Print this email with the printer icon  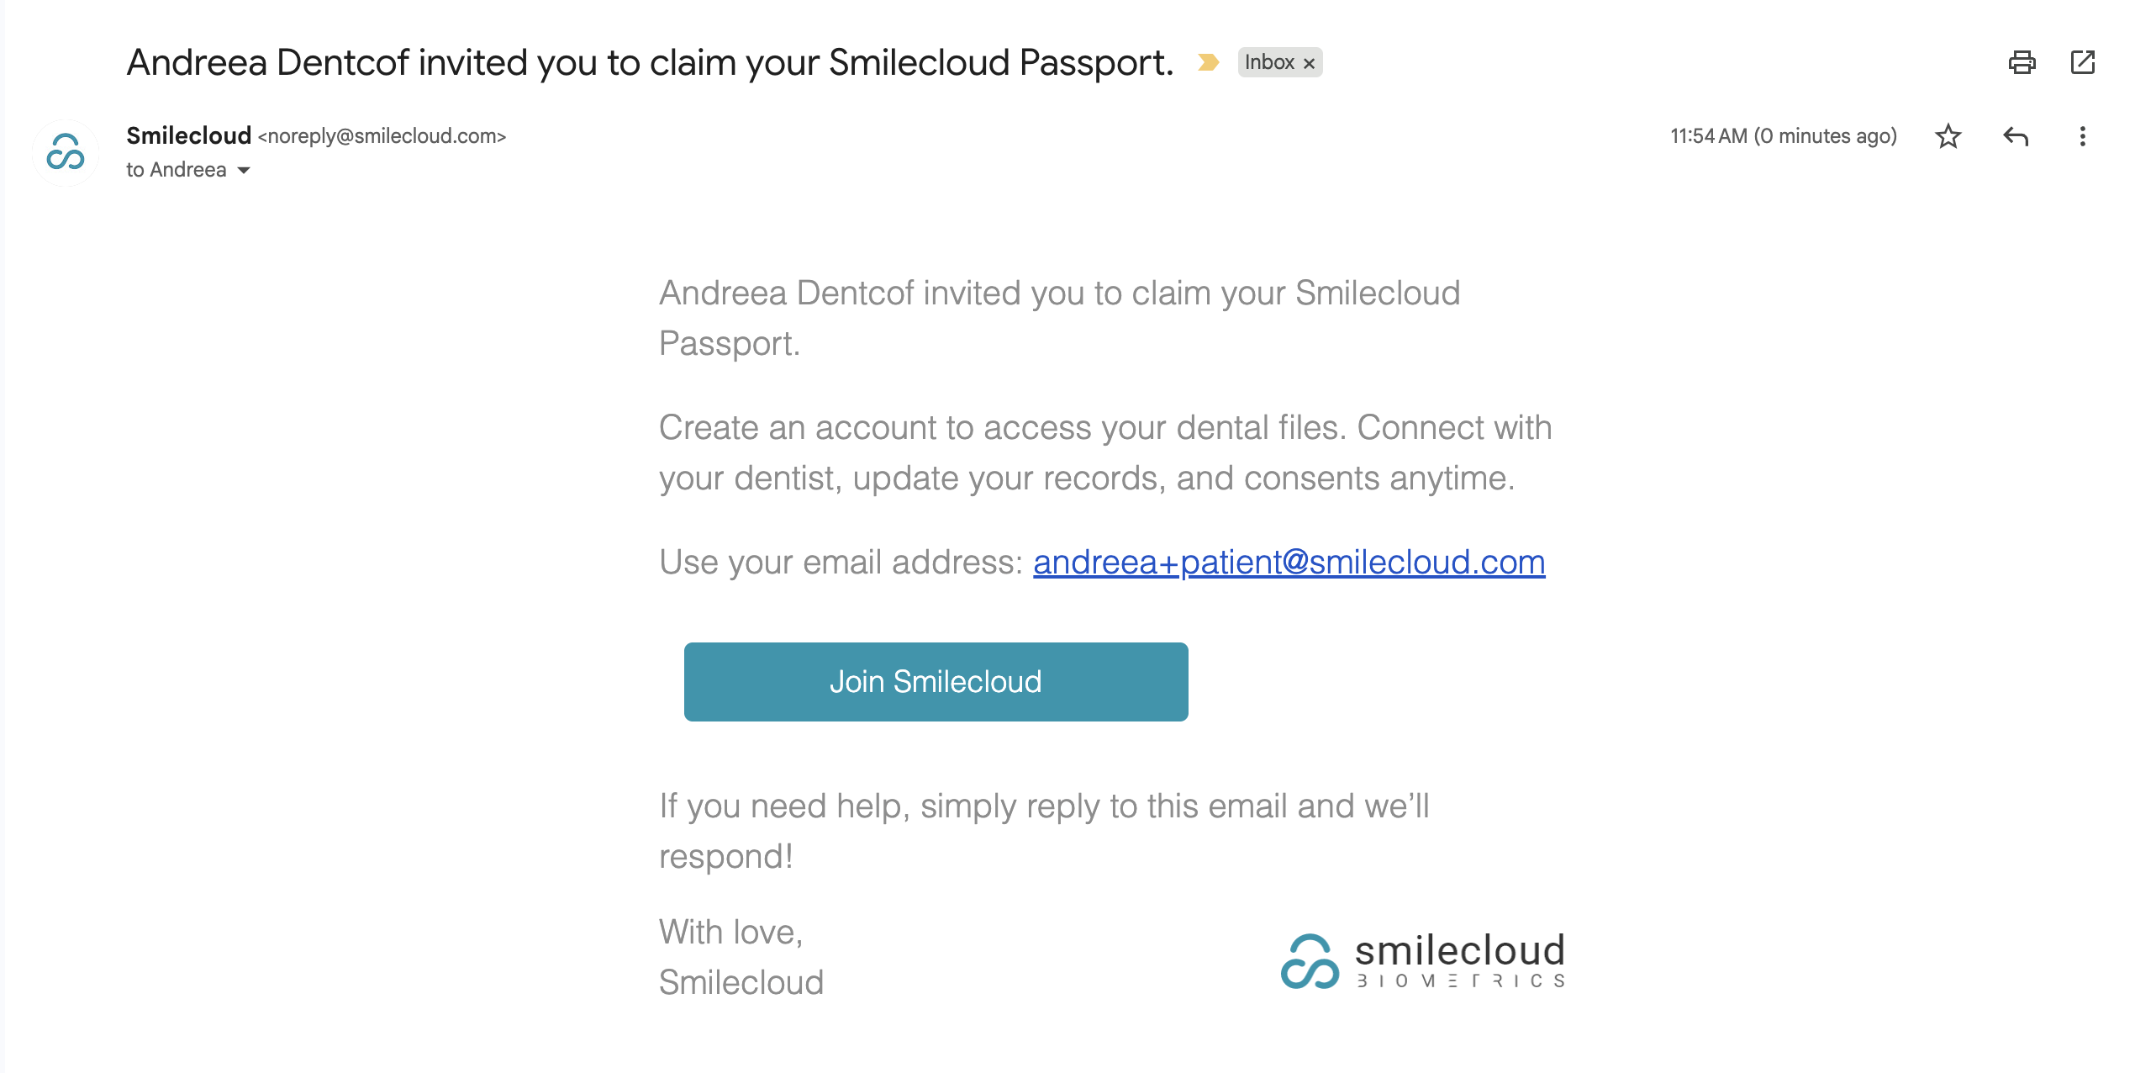coord(2022,62)
